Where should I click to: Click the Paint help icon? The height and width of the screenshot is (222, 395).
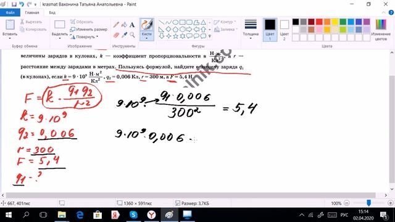point(391,12)
